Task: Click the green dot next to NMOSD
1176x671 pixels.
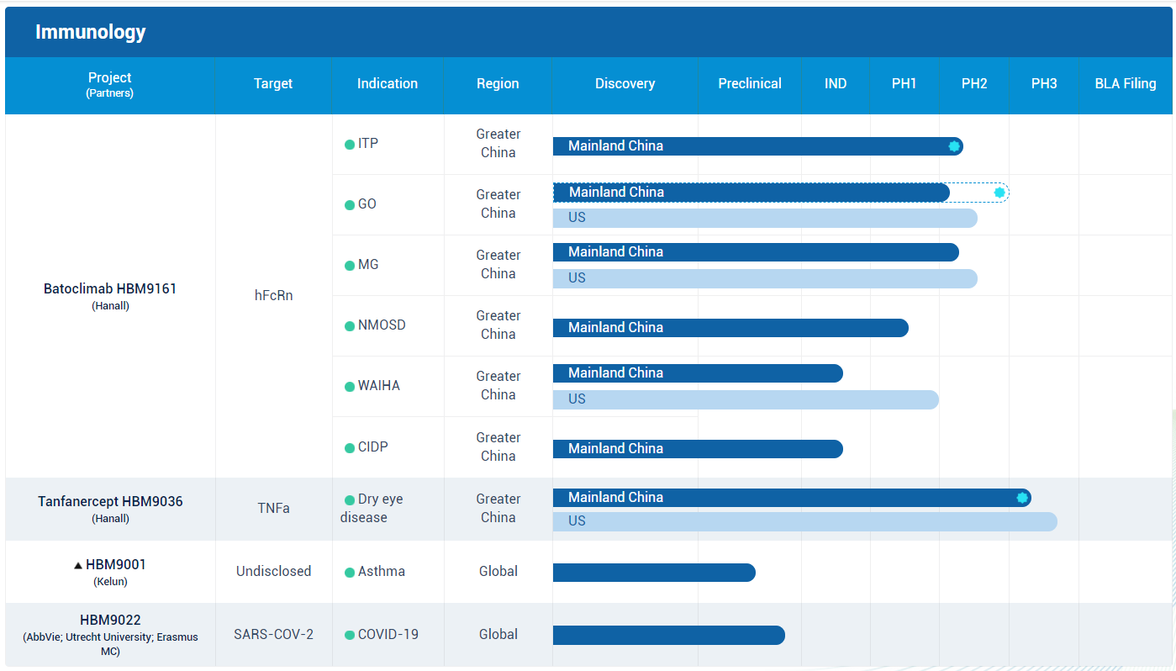Action: [350, 326]
